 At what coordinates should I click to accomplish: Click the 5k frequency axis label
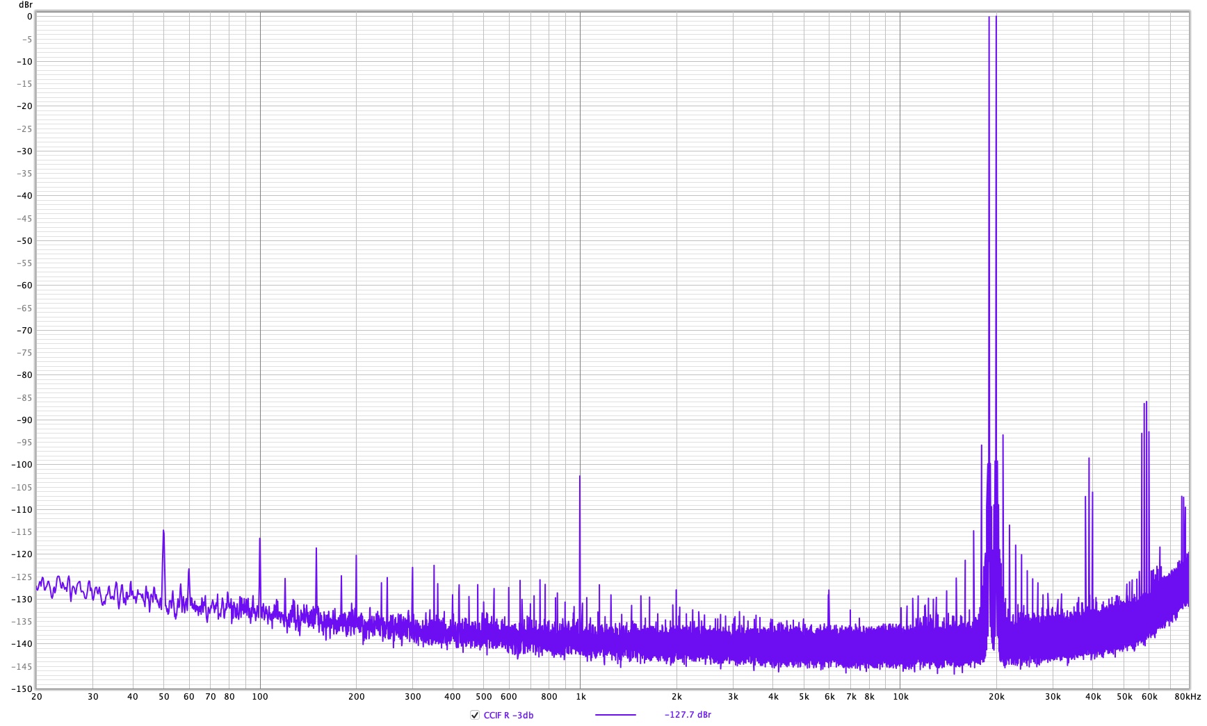804,697
